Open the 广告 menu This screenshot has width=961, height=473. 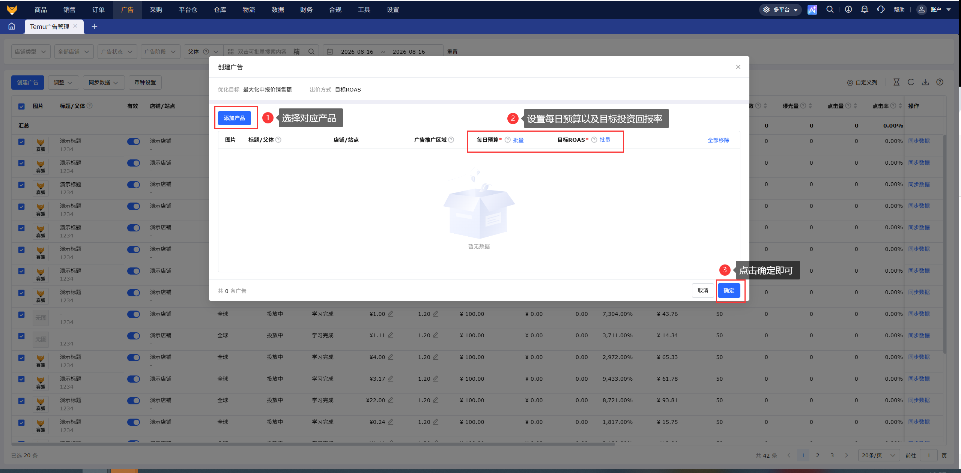[x=127, y=10]
